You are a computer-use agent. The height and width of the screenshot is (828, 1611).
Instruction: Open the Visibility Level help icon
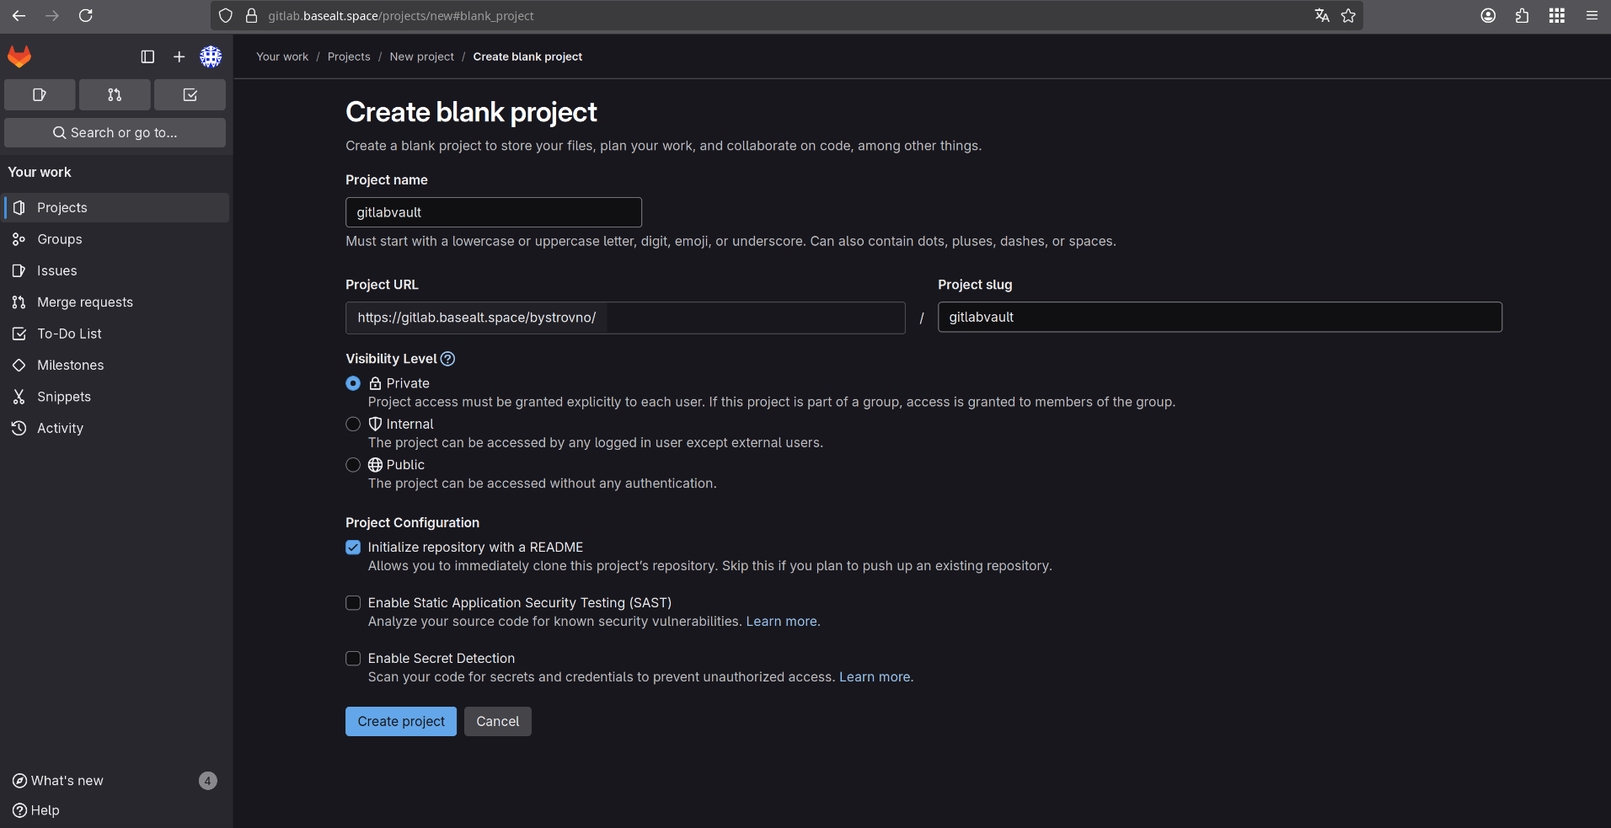pyautogui.click(x=448, y=359)
